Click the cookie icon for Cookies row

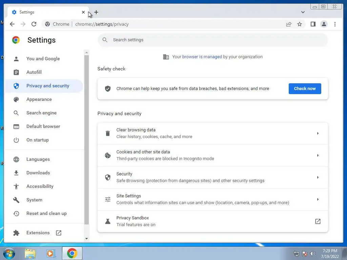(107, 155)
